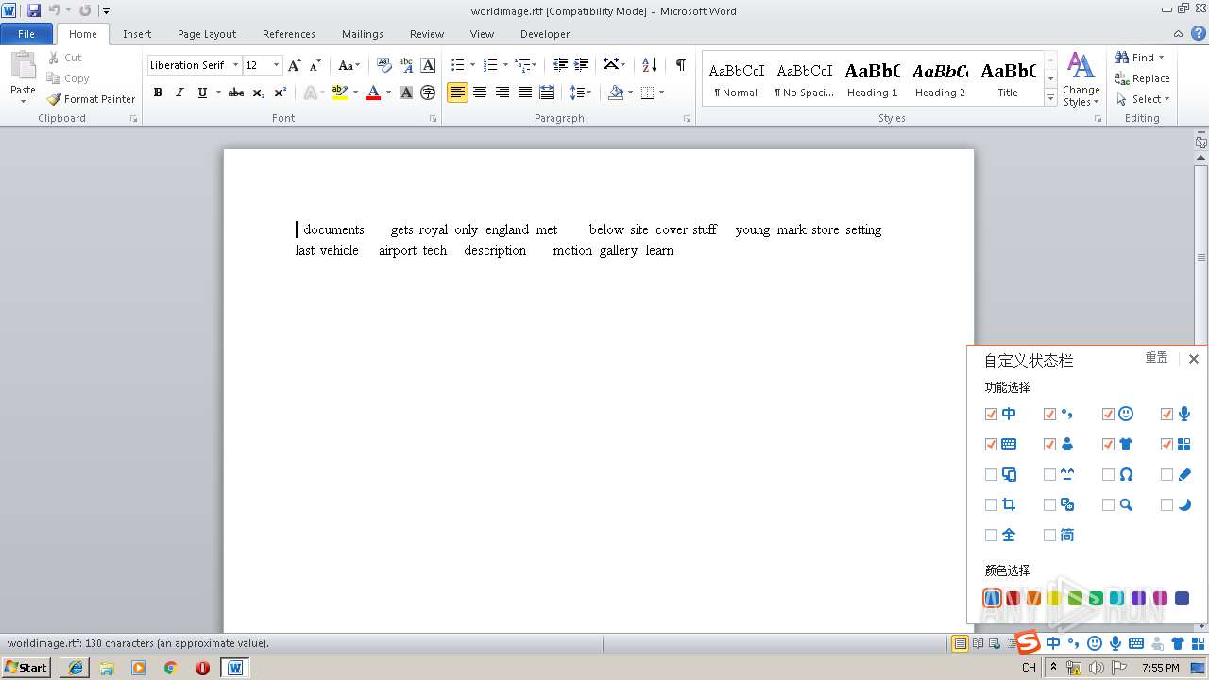The image size is (1209, 680).
Task: Switch to the References tab
Action: coord(289,34)
